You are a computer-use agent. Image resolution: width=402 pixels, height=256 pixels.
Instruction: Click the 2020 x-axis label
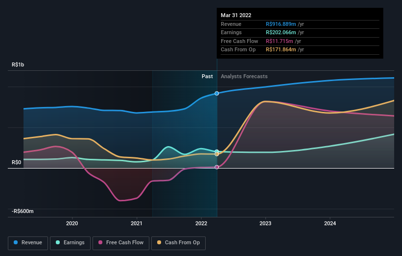click(x=72, y=223)
